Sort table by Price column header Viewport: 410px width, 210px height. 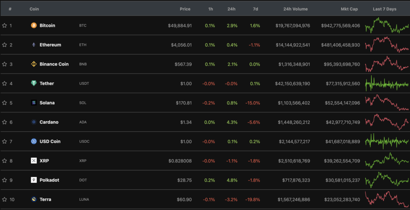point(185,9)
